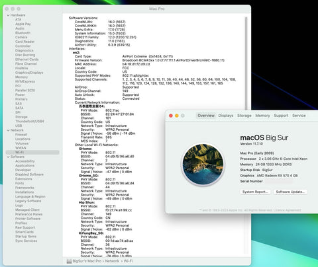
Task: Select Legacy Software in the sidebar
Action: [28, 201]
